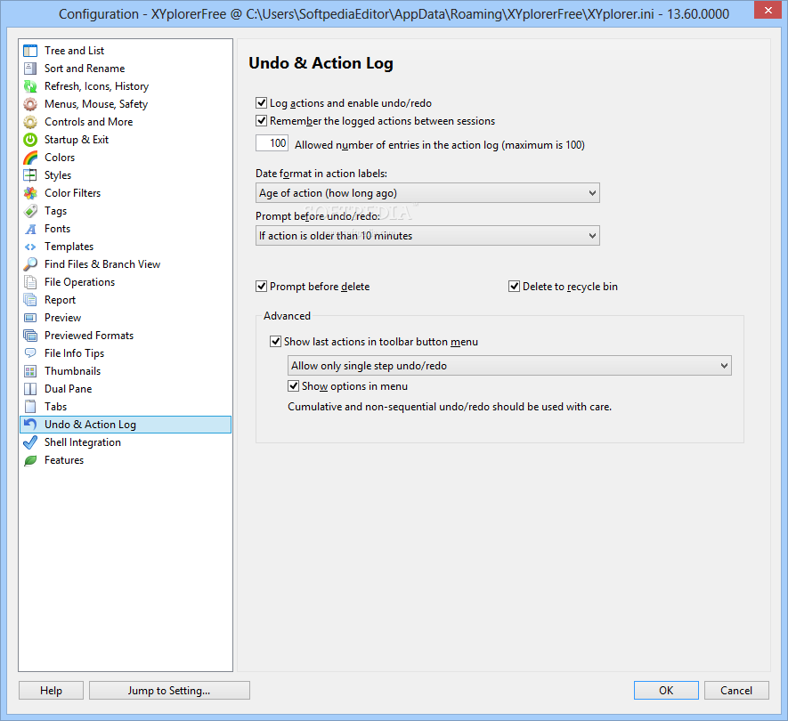Close the Configuration window

tap(768, 10)
